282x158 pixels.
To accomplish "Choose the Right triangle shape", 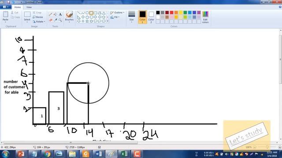I will 79,17.
